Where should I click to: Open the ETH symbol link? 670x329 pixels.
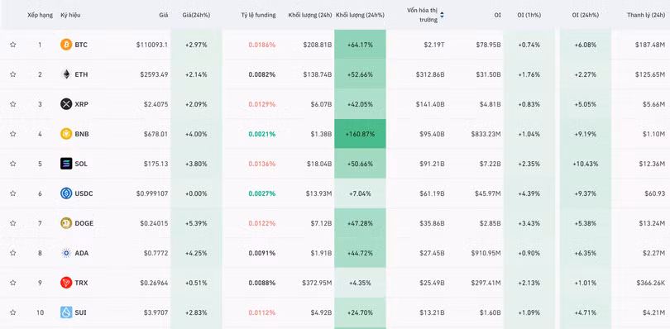pyautogui.click(x=81, y=74)
